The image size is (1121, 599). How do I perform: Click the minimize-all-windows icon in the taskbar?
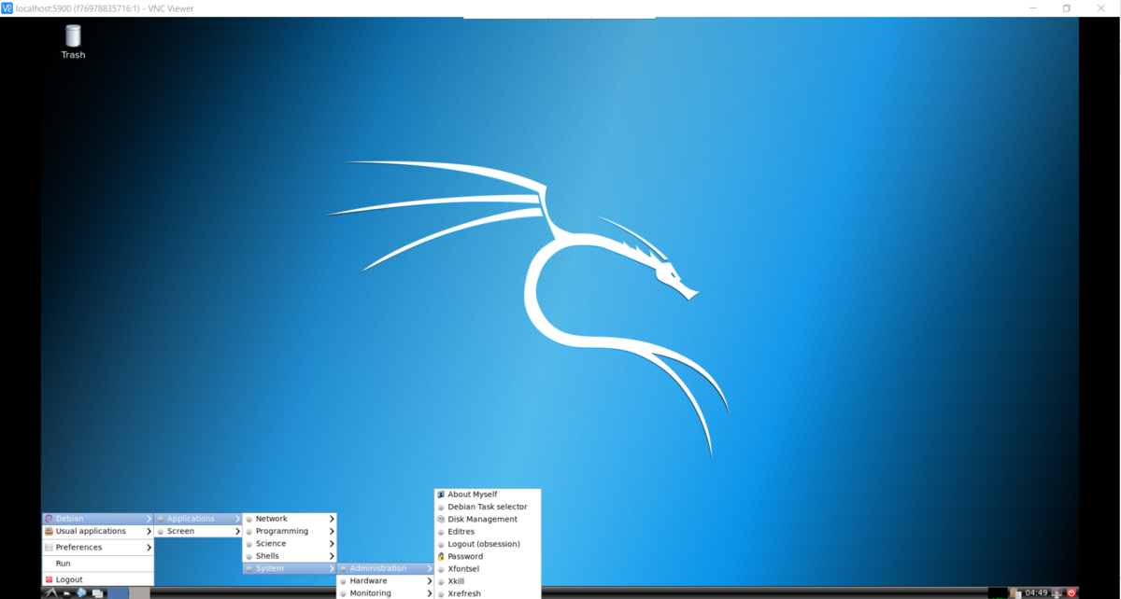[67, 592]
